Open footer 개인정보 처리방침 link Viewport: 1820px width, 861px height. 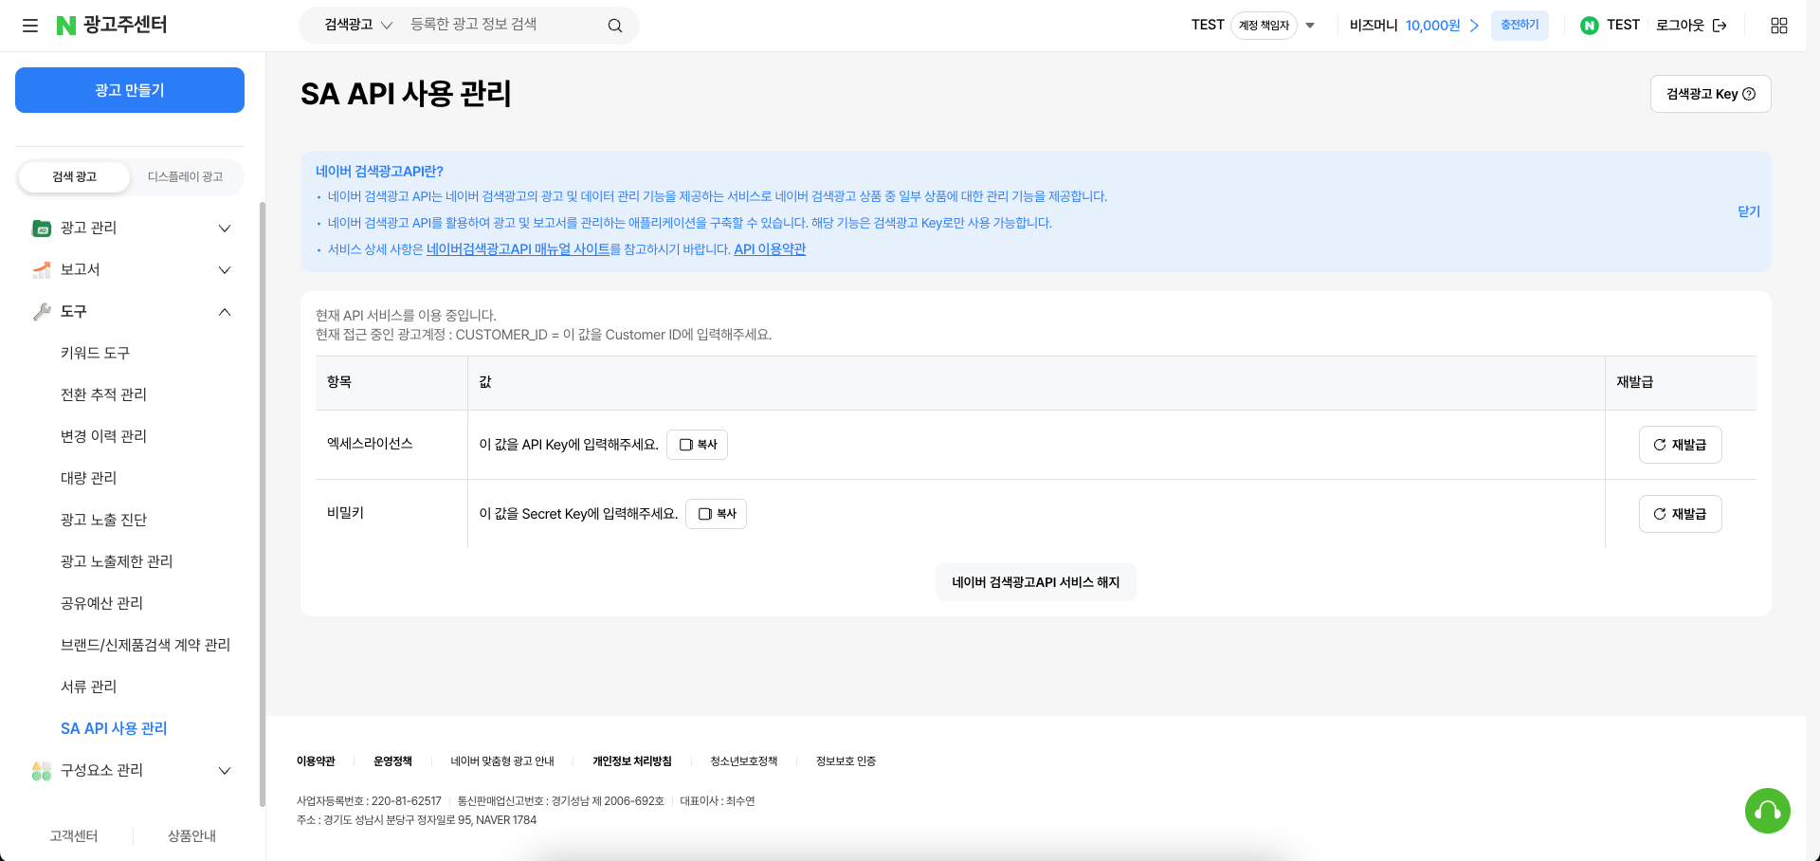(x=632, y=761)
